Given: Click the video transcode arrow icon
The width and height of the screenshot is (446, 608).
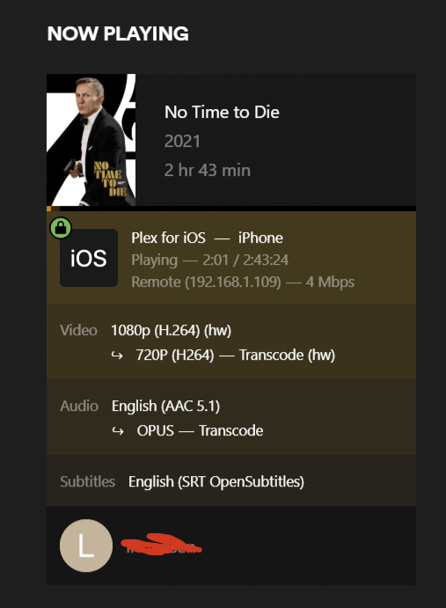Looking at the screenshot, I should 117,355.
